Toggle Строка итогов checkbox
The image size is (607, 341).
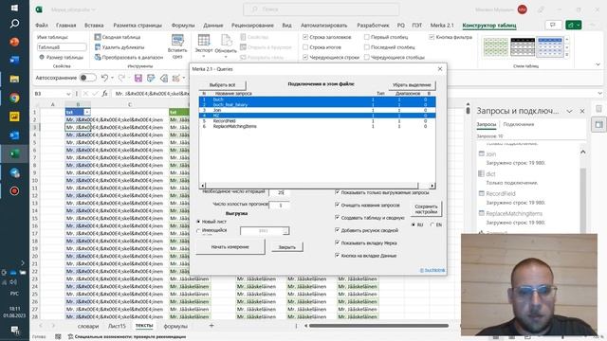click(x=305, y=47)
